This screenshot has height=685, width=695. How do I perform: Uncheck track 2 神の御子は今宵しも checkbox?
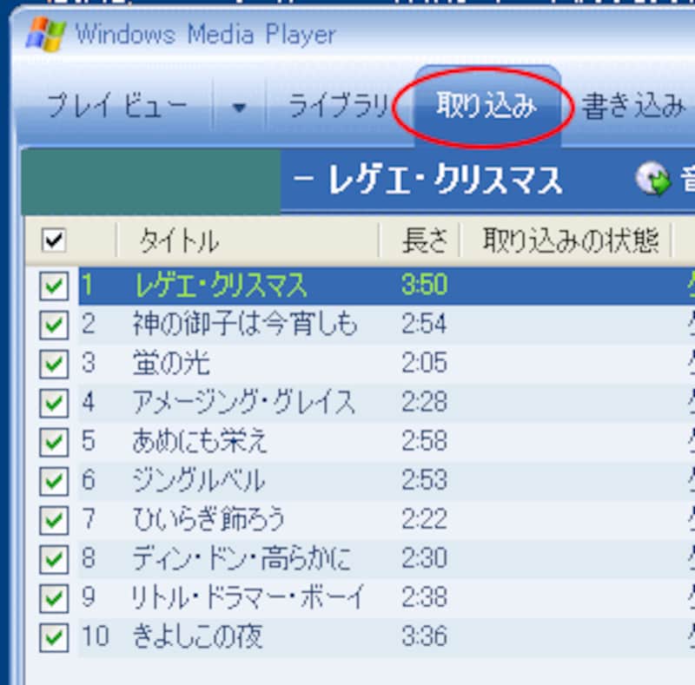(x=54, y=325)
